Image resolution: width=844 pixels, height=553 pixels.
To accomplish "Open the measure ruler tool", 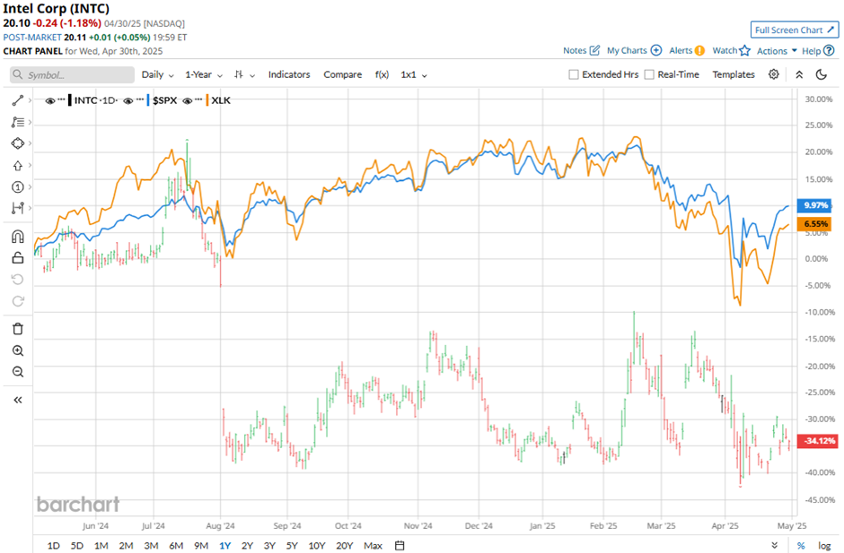I will (18, 207).
